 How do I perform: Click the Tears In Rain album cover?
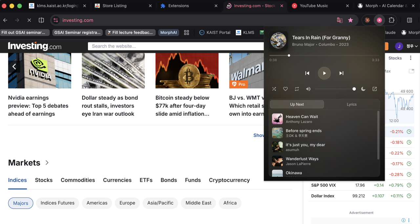tap(278, 41)
